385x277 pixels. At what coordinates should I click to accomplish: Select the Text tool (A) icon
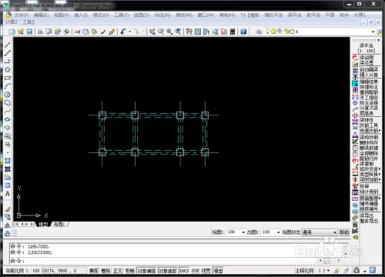(x=8, y=194)
